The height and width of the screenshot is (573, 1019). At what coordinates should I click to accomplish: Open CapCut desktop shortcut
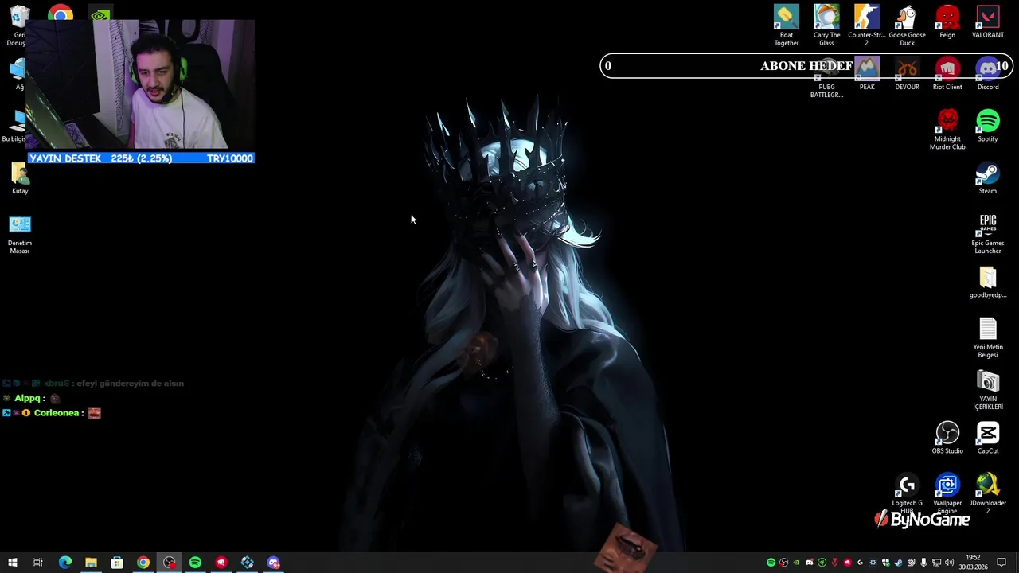988,438
